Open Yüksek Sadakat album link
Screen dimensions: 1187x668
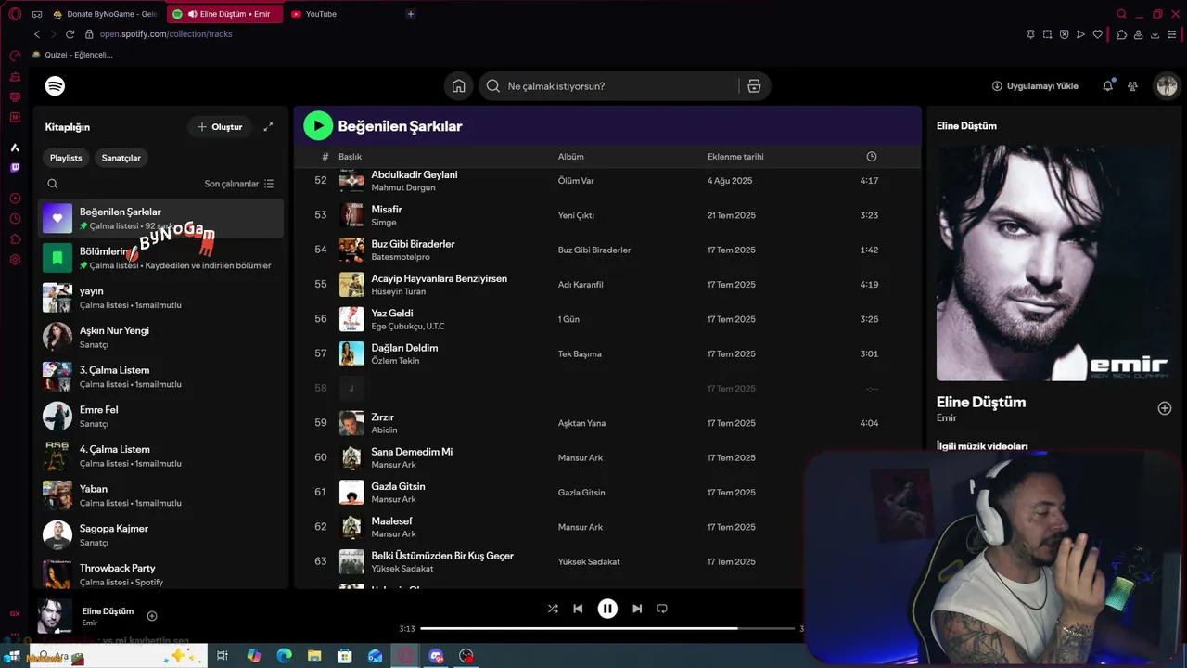click(x=589, y=562)
